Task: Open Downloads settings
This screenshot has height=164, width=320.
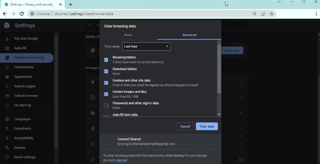Action: coord(22,129)
